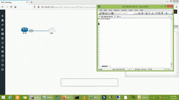Click terminal scrollbar down arrow
The width and height of the screenshot is (179, 100).
pos(171,67)
